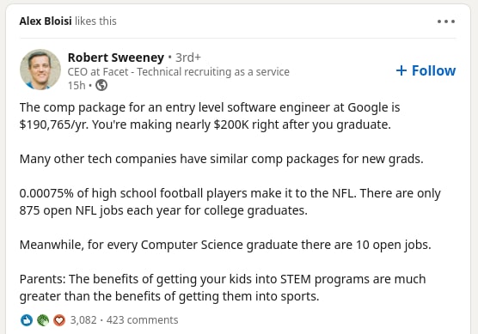Click the 'Meanwhile, for every Computer Science' line
478x334 pixels.
pyautogui.click(x=225, y=245)
